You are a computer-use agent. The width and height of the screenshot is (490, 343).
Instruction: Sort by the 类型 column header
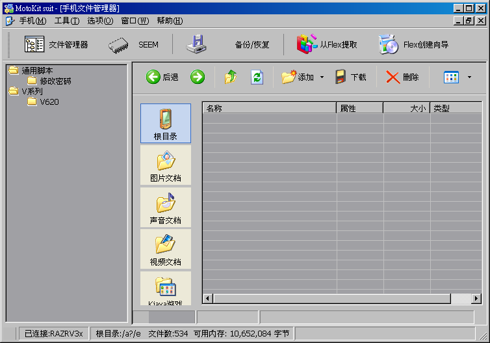pyautogui.click(x=456, y=108)
